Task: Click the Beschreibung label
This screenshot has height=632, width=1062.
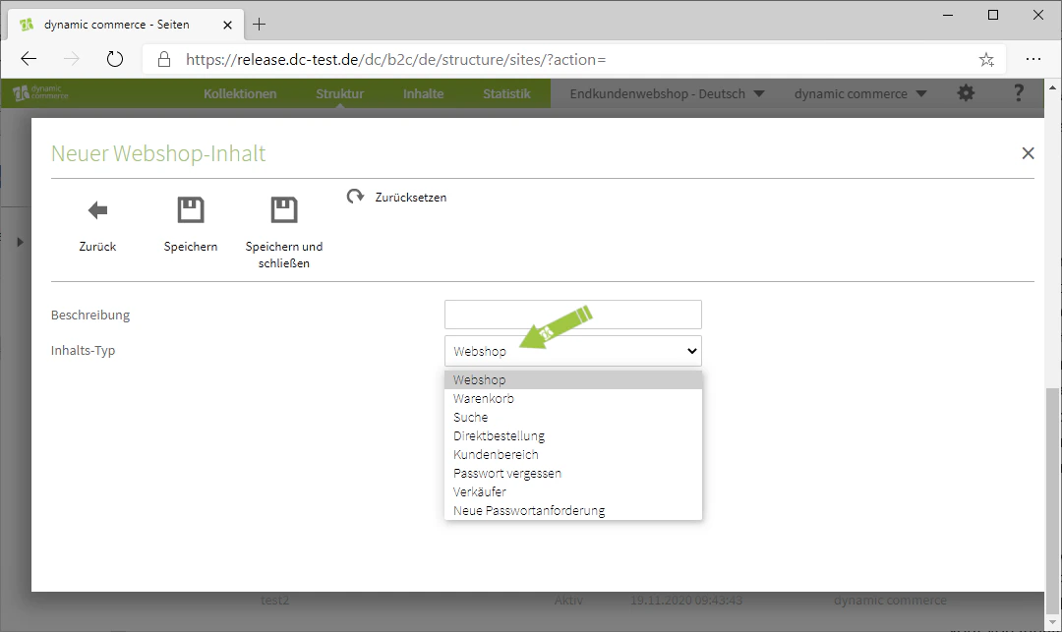Action: 90,316
